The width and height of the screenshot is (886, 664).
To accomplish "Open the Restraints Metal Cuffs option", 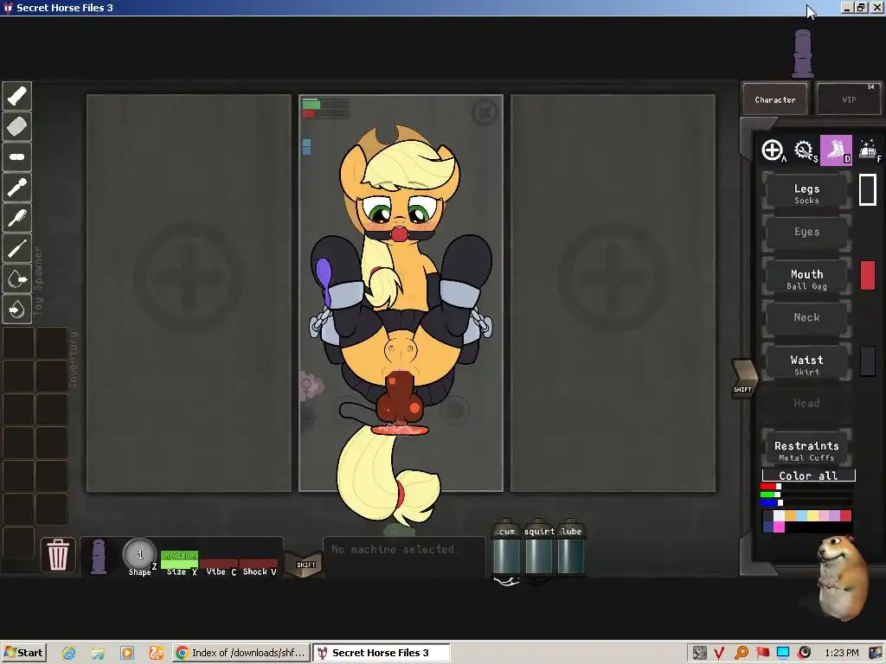I will pos(806,450).
